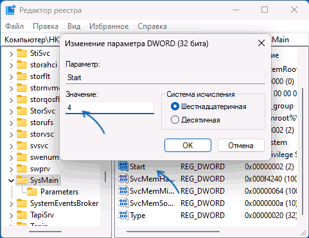Click the DWORD icon of Start value
Screen dimensions: 309x238
click(123, 166)
